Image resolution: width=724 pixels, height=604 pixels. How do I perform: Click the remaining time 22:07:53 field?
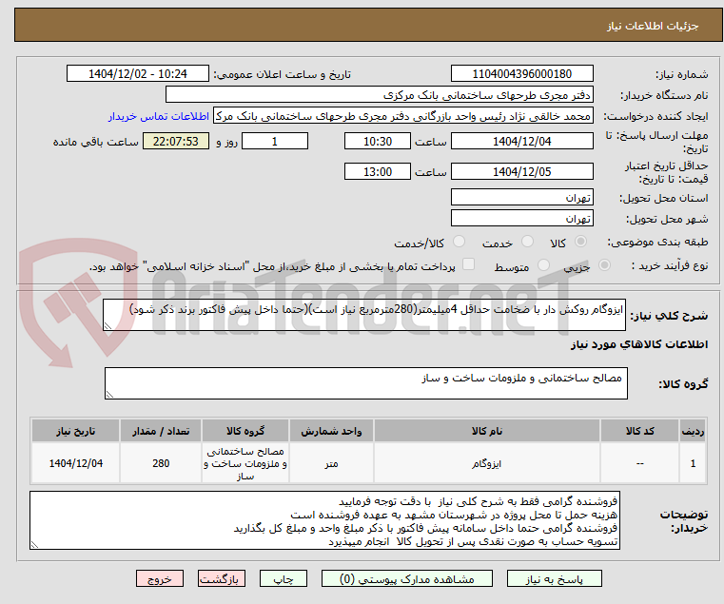(x=176, y=142)
